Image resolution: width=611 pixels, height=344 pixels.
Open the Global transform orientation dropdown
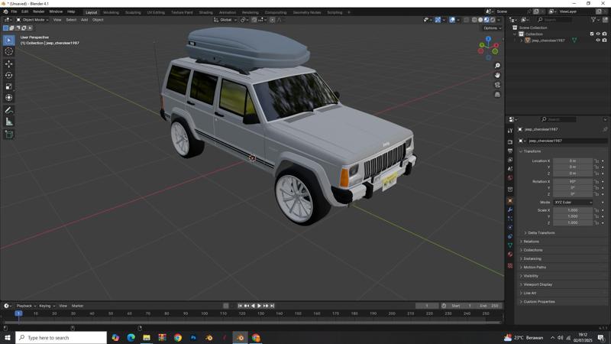click(x=225, y=20)
